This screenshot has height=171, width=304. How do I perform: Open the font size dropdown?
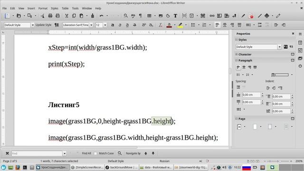click(x=105, y=25)
